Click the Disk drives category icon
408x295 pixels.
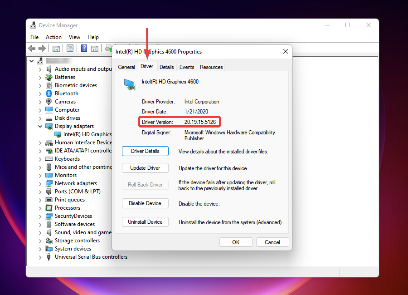(x=49, y=118)
